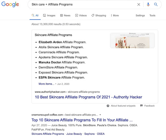The height and width of the screenshot is (140, 166).
Task: Click the Feedback link
Action: tap(149, 106)
